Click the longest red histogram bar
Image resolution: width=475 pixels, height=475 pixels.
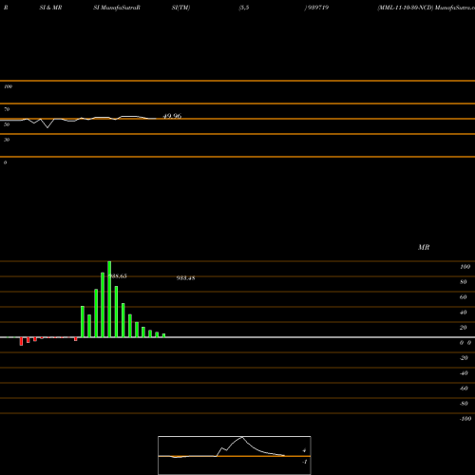(x=21, y=341)
